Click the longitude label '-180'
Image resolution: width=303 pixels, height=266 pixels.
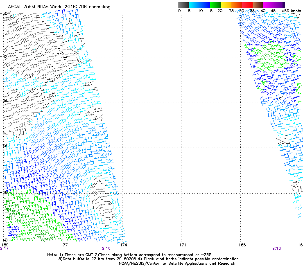[x=4, y=245]
